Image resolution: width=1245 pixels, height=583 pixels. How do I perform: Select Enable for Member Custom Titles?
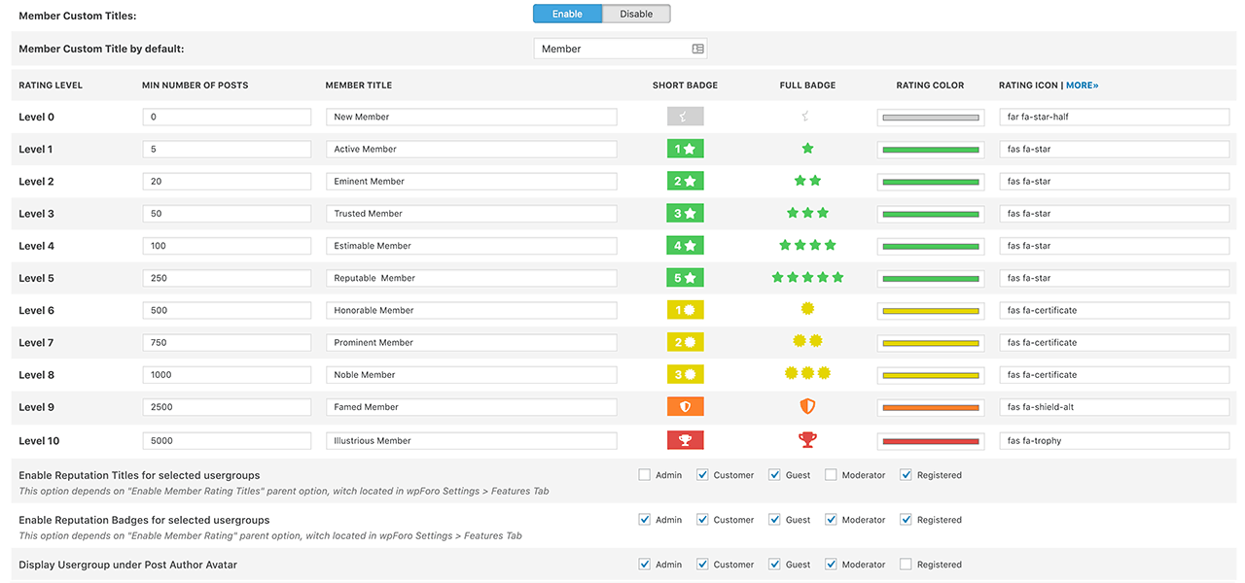click(568, 14)
